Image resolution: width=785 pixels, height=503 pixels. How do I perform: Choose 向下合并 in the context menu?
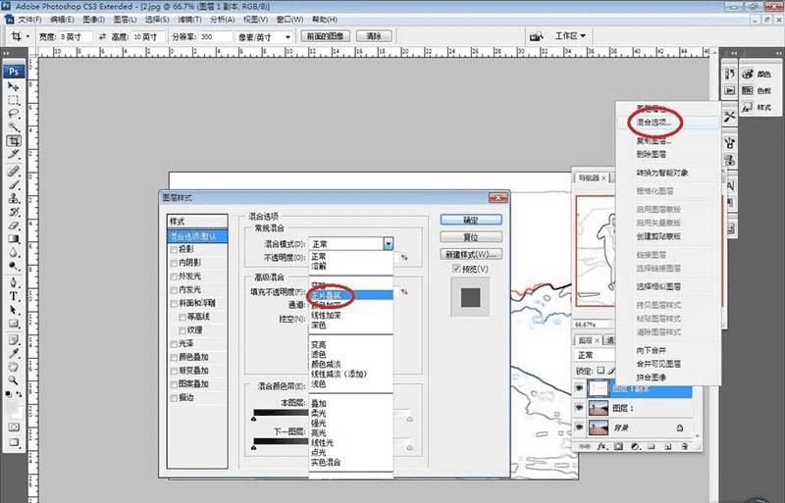(668, 350)
